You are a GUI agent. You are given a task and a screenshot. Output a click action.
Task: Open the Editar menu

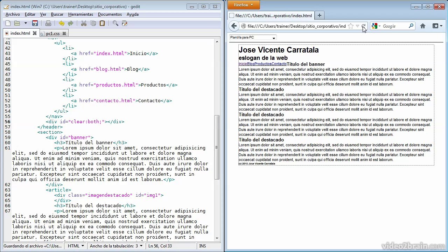pos(30,14)
